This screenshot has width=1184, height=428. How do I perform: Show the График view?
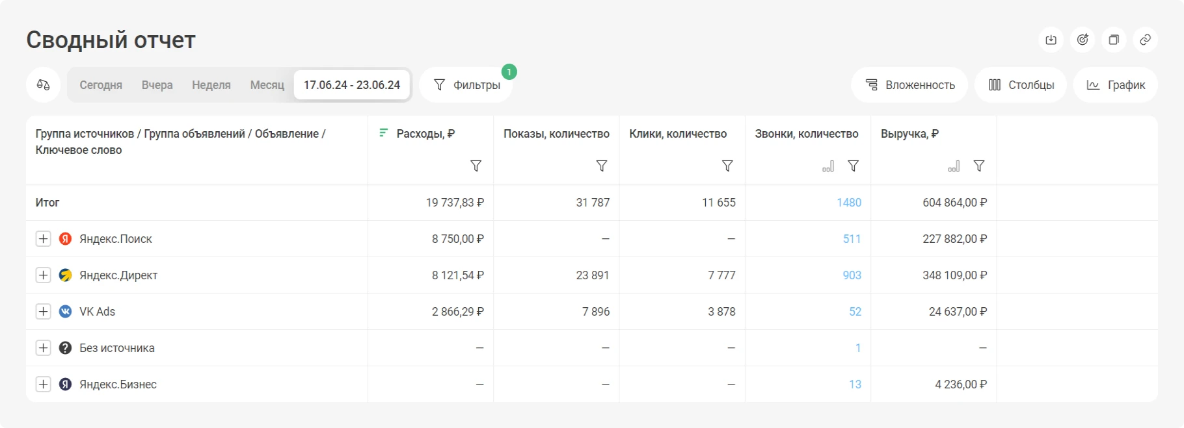[1116, 85]
